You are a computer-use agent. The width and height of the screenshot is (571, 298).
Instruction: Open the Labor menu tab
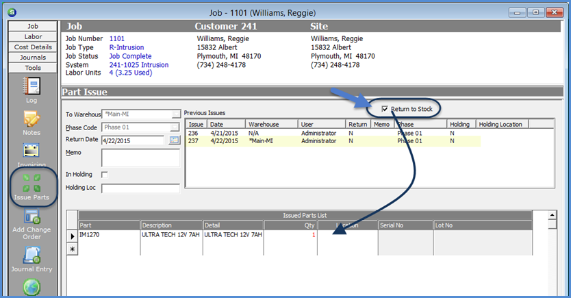click(33, 36)
